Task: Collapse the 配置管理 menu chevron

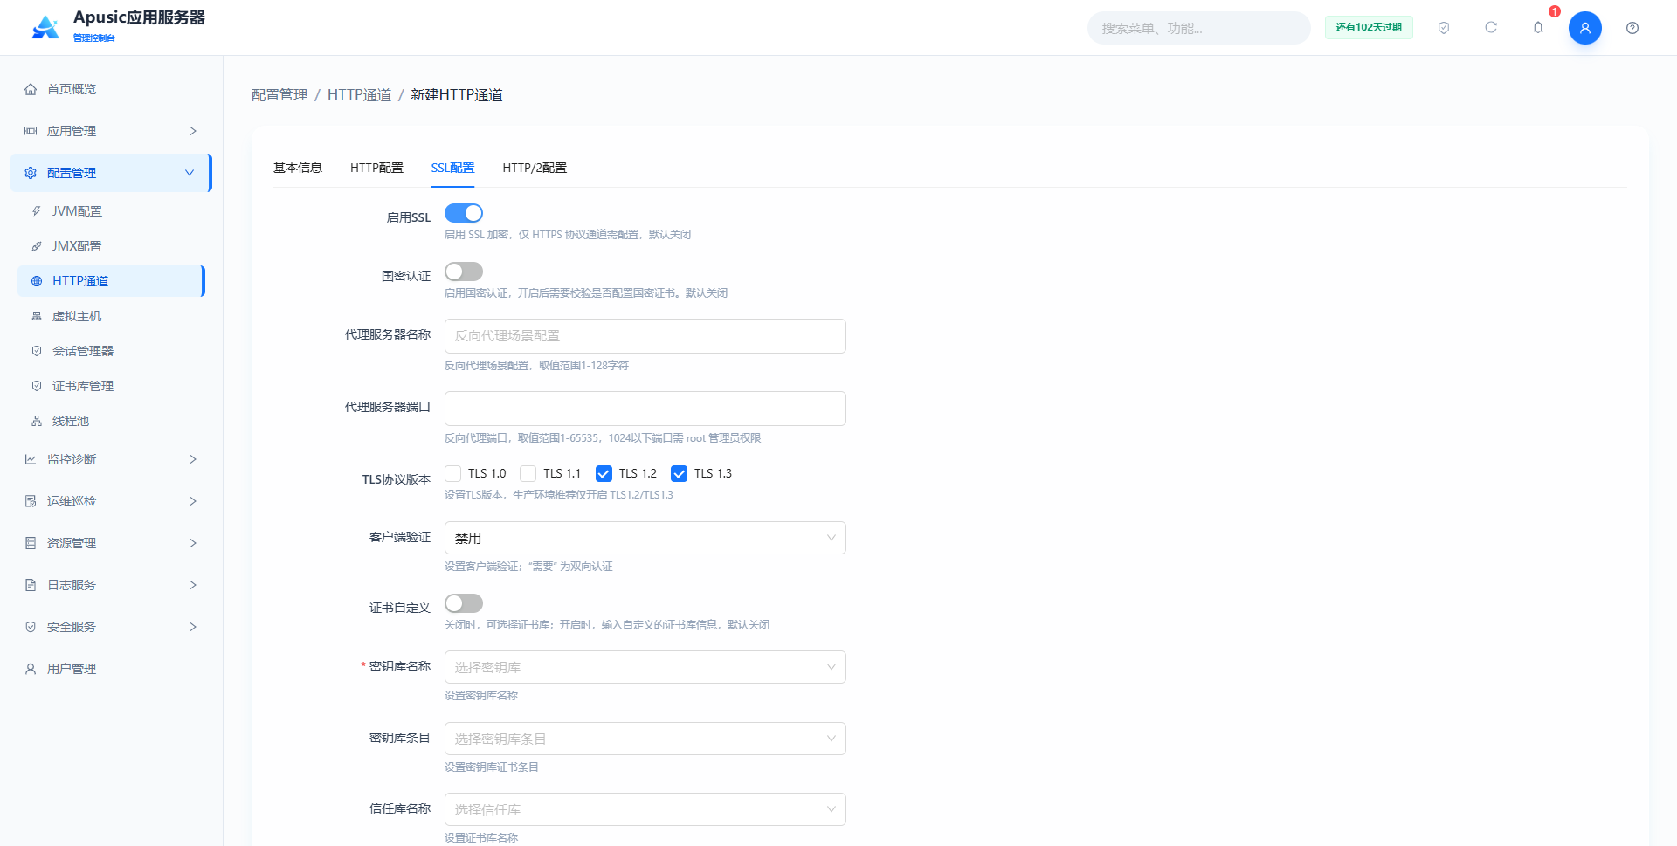Action: (190, 173)
